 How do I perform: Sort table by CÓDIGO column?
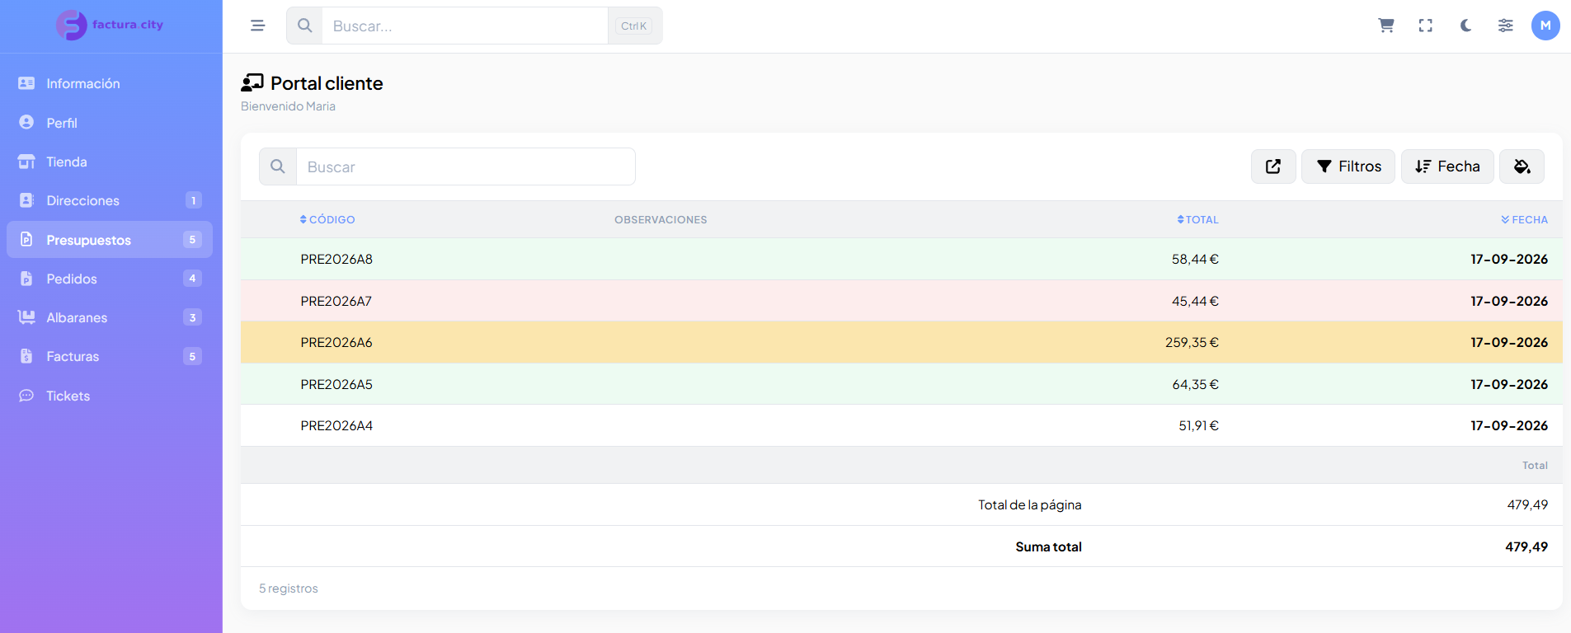327,220
